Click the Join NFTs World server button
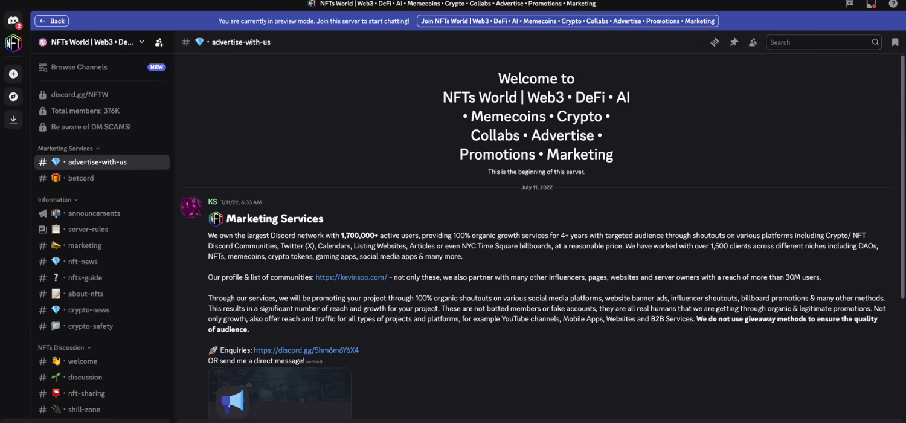The height and width of the screenshot is (423, 906). [567, 21]
